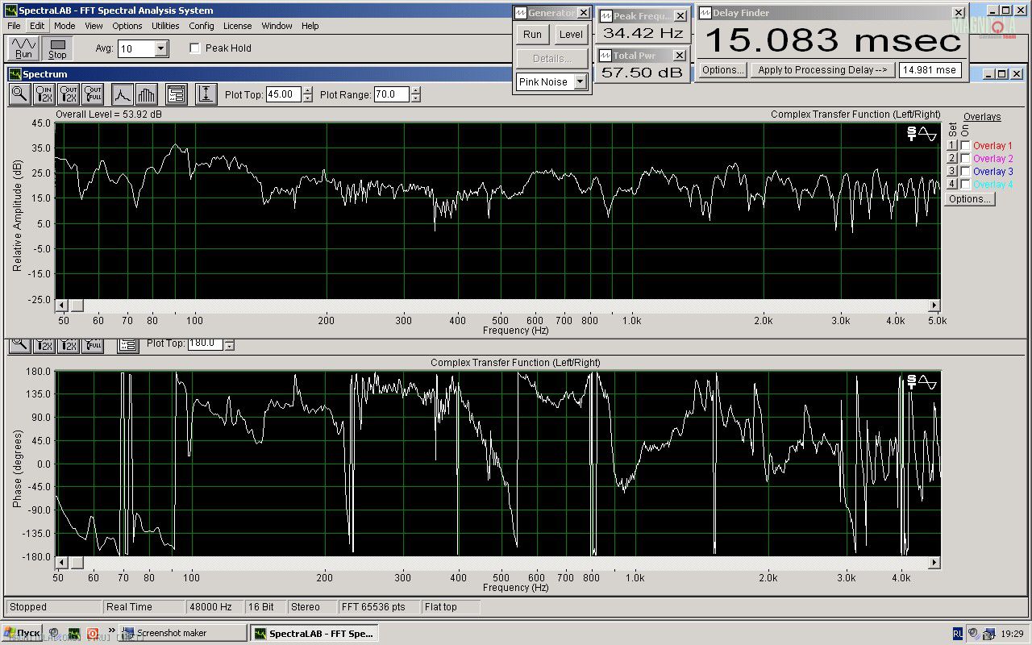Click the generator Run button
Viewport: 1032px width, 645px height.
(x=532, y=35)
